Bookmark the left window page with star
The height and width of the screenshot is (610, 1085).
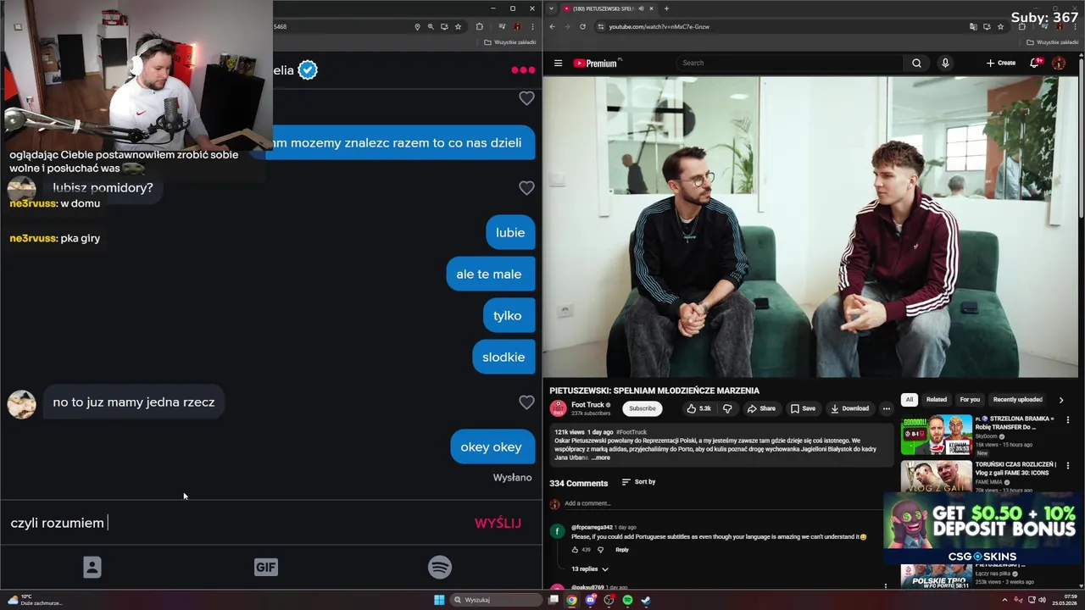458,26
